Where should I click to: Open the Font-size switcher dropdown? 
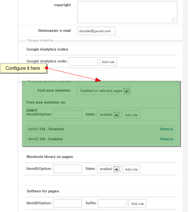pyautogui.click(x=104, y=91)
